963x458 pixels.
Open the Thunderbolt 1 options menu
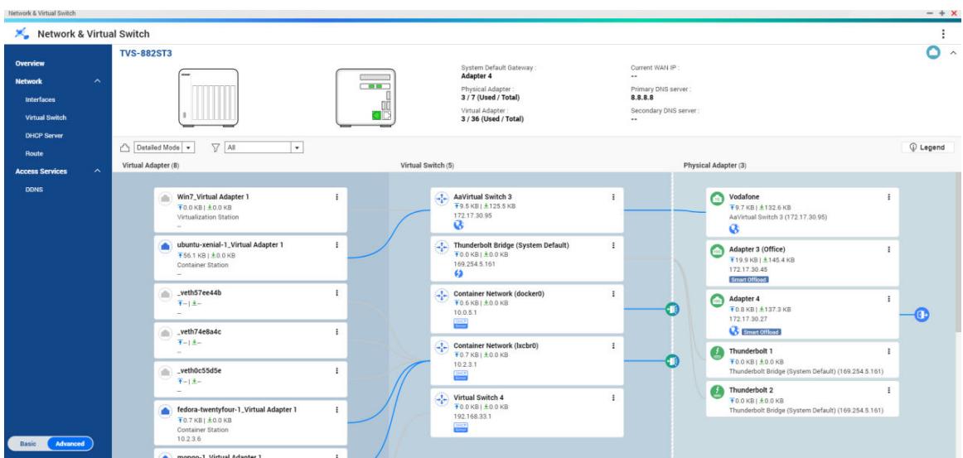coord(888,351)
